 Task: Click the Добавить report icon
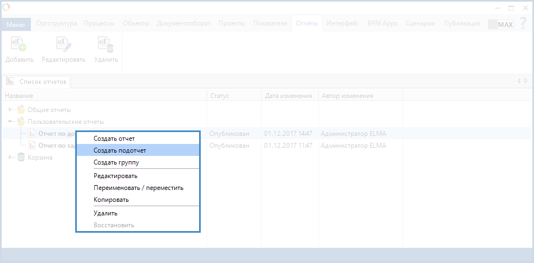[19, 44]
